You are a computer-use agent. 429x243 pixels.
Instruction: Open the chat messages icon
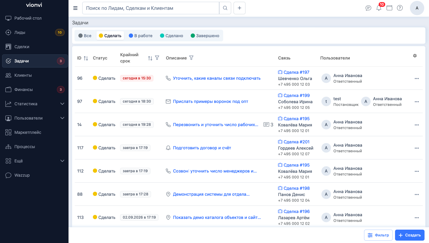pos(368,8)
